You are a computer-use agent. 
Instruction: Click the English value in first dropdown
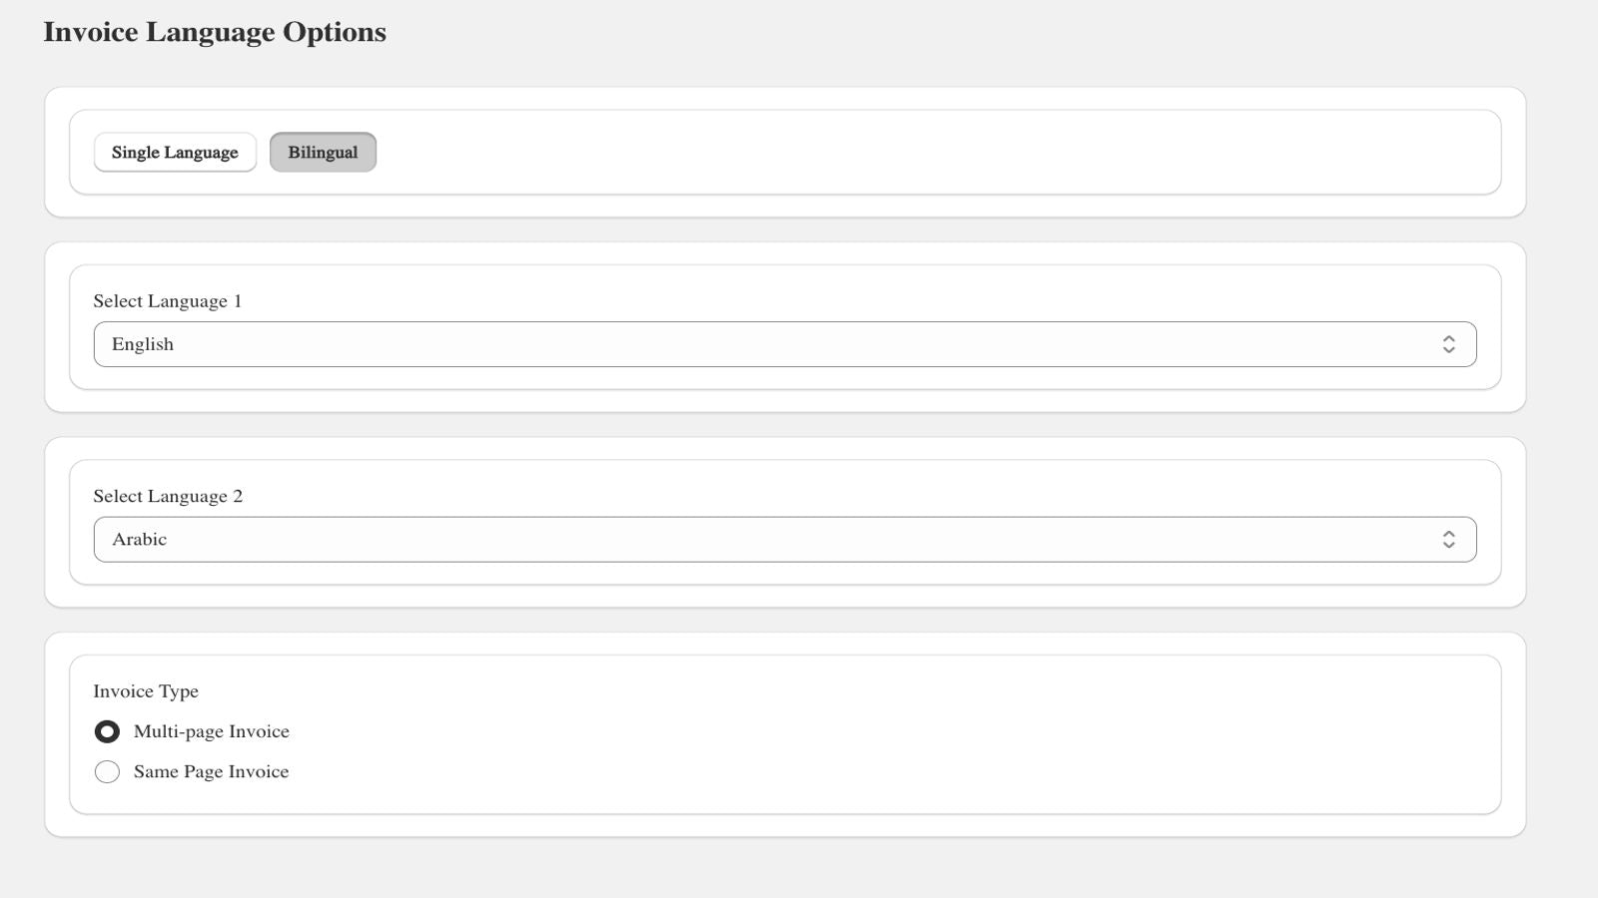pyautogui.click(x=143, y=344)
